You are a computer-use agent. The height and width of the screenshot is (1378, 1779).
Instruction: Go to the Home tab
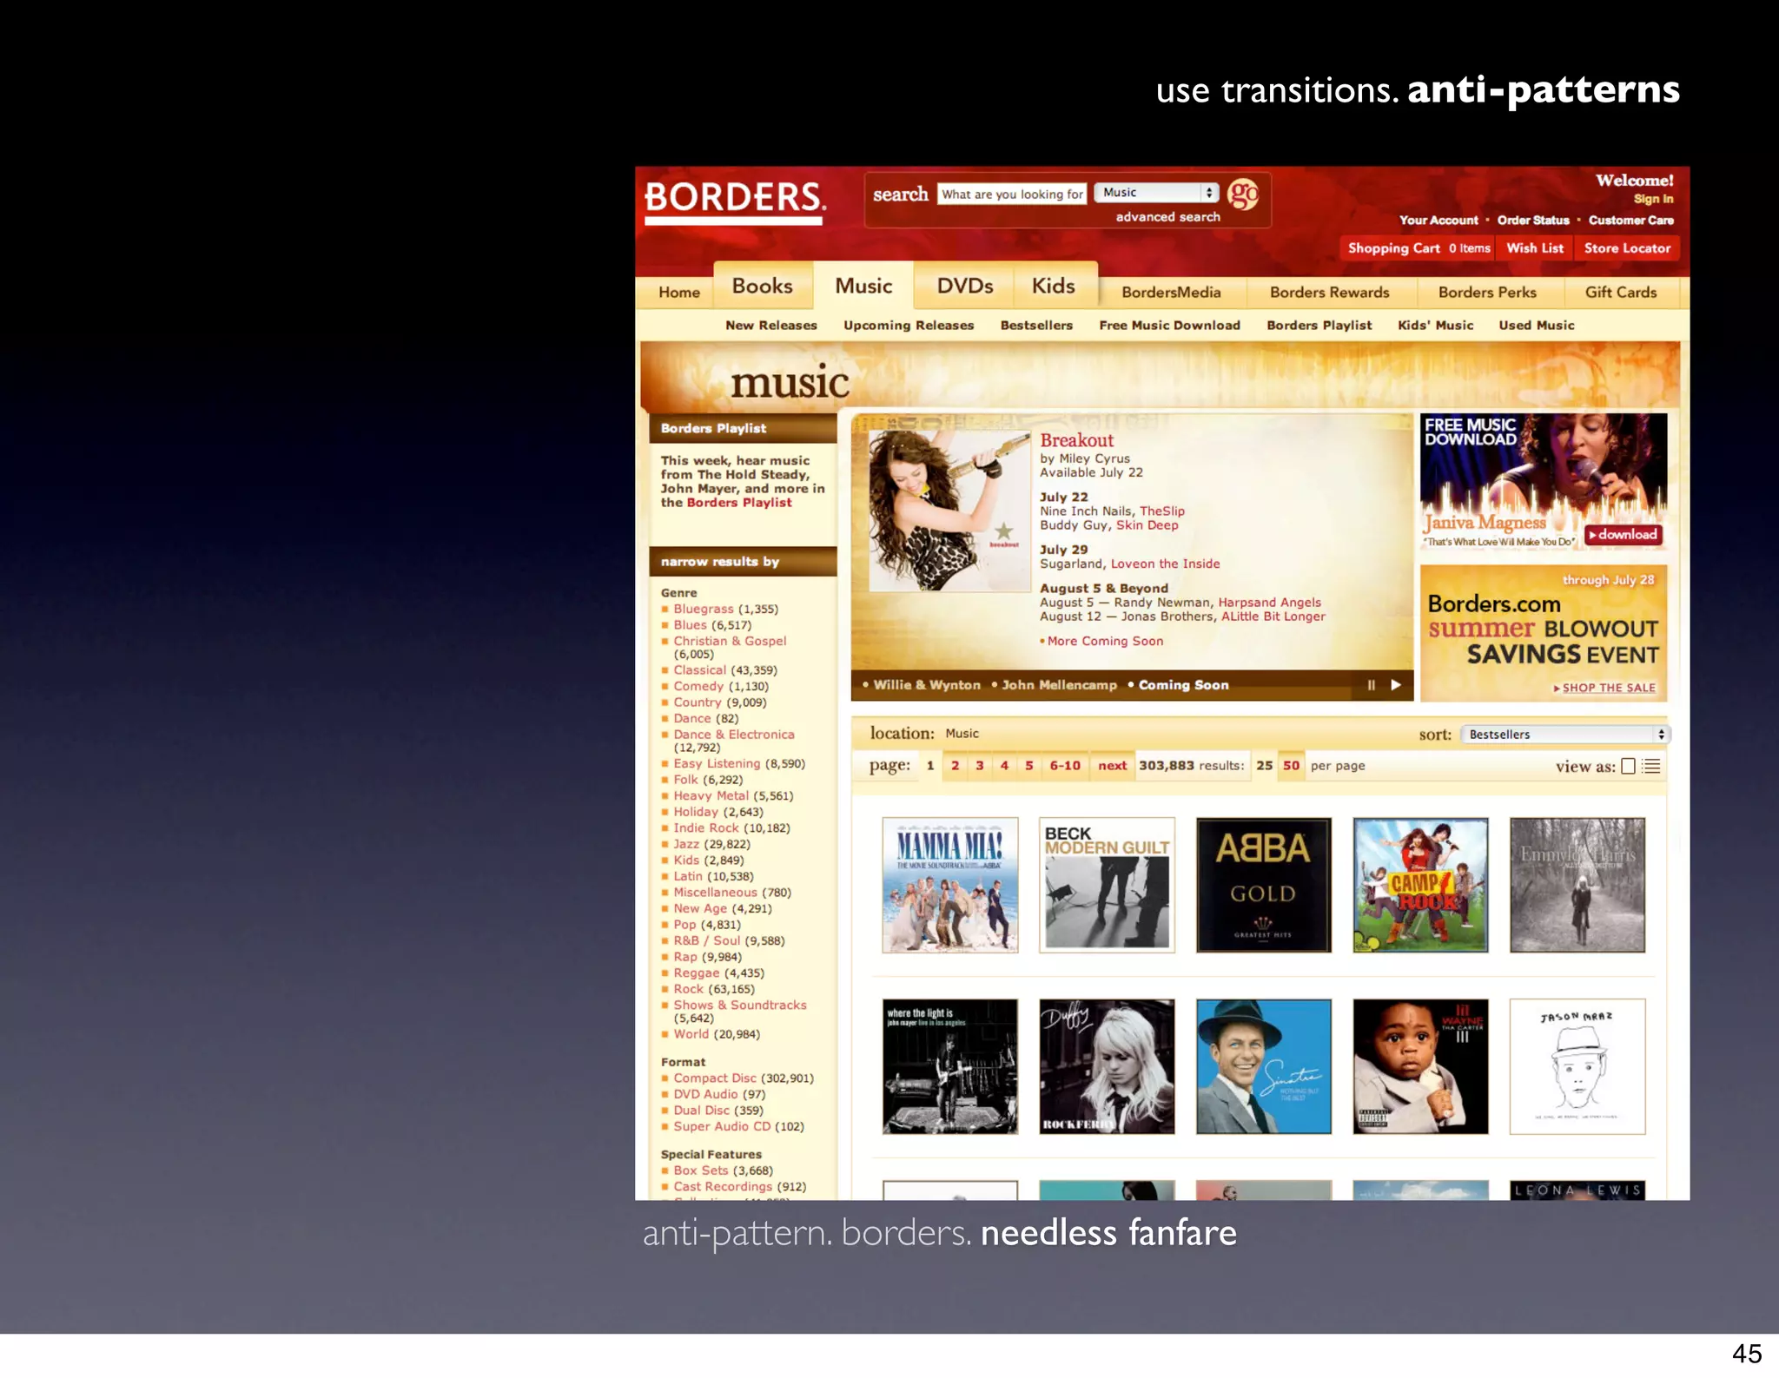679,293
